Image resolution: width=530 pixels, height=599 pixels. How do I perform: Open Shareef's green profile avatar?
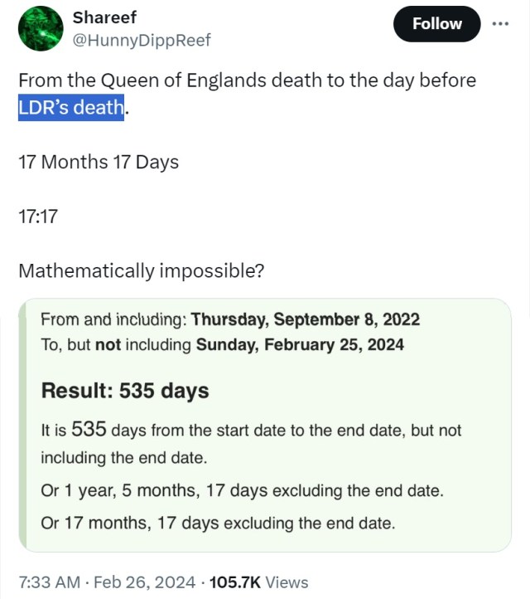coord(41,28)
